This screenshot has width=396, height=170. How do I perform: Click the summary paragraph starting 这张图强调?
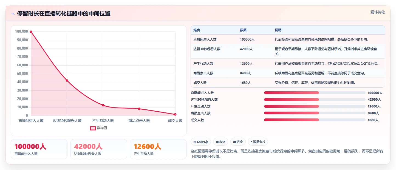[x=287, y=154]
